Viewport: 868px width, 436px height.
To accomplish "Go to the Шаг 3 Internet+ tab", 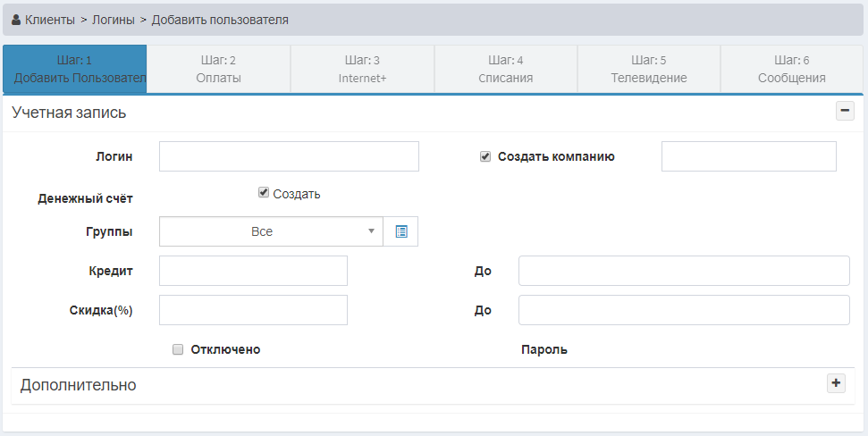I will tap(362, 69).
